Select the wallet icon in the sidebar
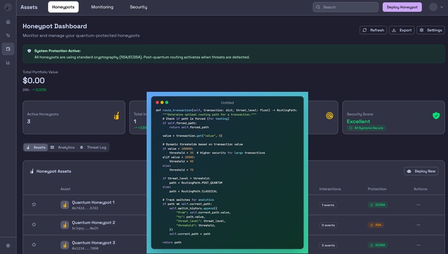The height and width of the screenshot is (254, 448). tap(8, 49)
